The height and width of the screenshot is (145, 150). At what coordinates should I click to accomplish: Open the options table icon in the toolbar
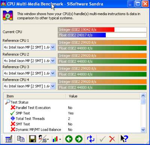point(9,139)
